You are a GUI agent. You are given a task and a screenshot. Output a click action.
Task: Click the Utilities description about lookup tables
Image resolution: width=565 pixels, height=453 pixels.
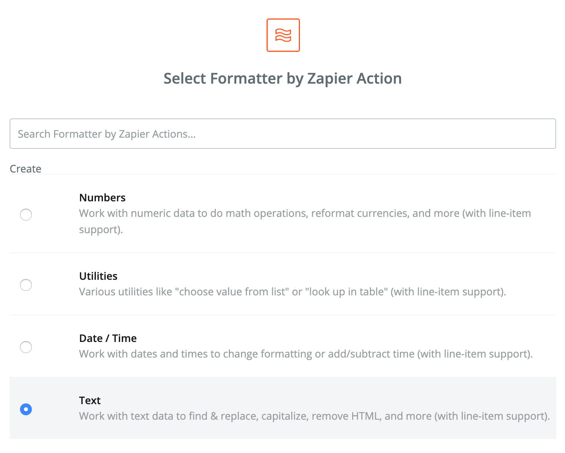[292, 292]
